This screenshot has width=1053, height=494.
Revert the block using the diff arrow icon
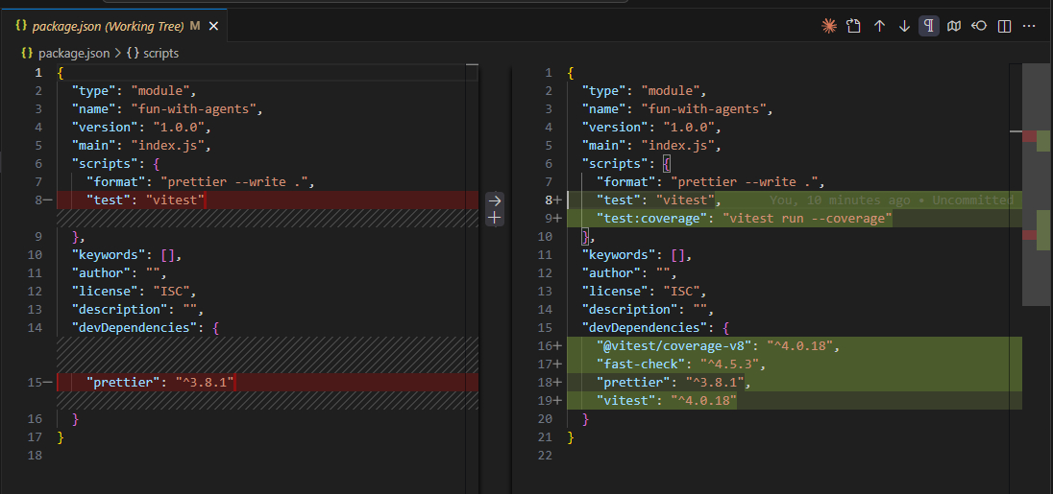click(495, 200)
